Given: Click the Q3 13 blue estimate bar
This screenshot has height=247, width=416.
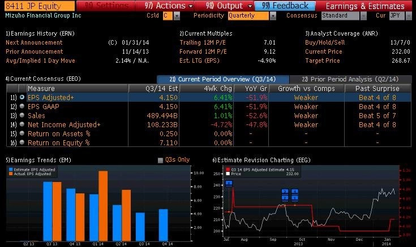Looking at the screenshot, I should coord(48,211).
